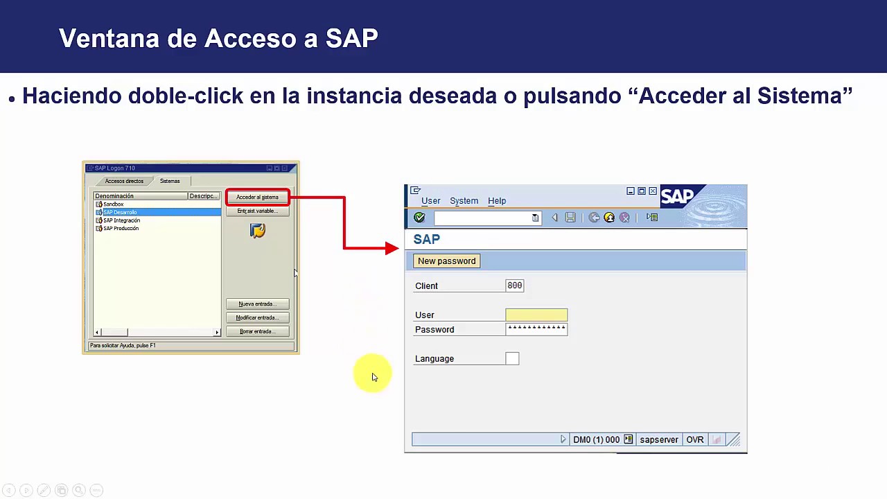Click the yellow User input field
Screen dimensions: 887x499
click(x=536, y=315)
